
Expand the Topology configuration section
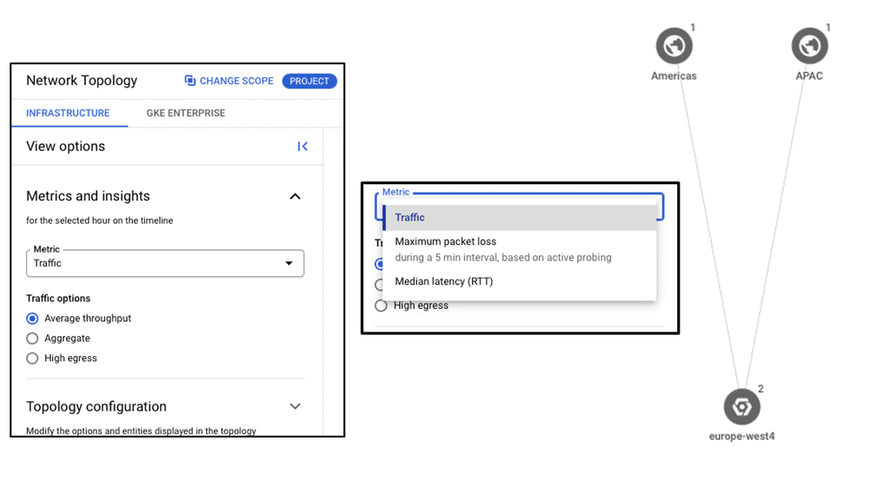pos(296,406)
